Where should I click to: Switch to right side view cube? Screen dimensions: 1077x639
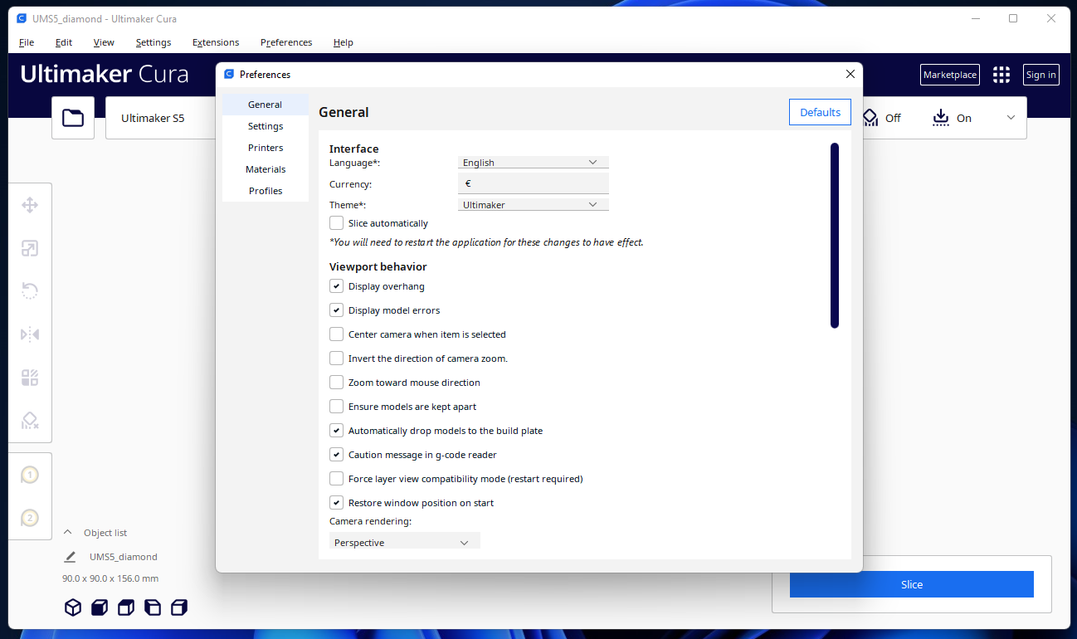(179, 607)
